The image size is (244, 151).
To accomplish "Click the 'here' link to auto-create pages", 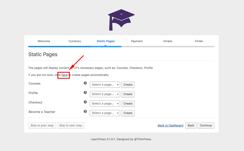I will pos(65,75).
